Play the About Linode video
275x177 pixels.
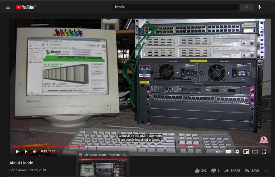(17, 152)
